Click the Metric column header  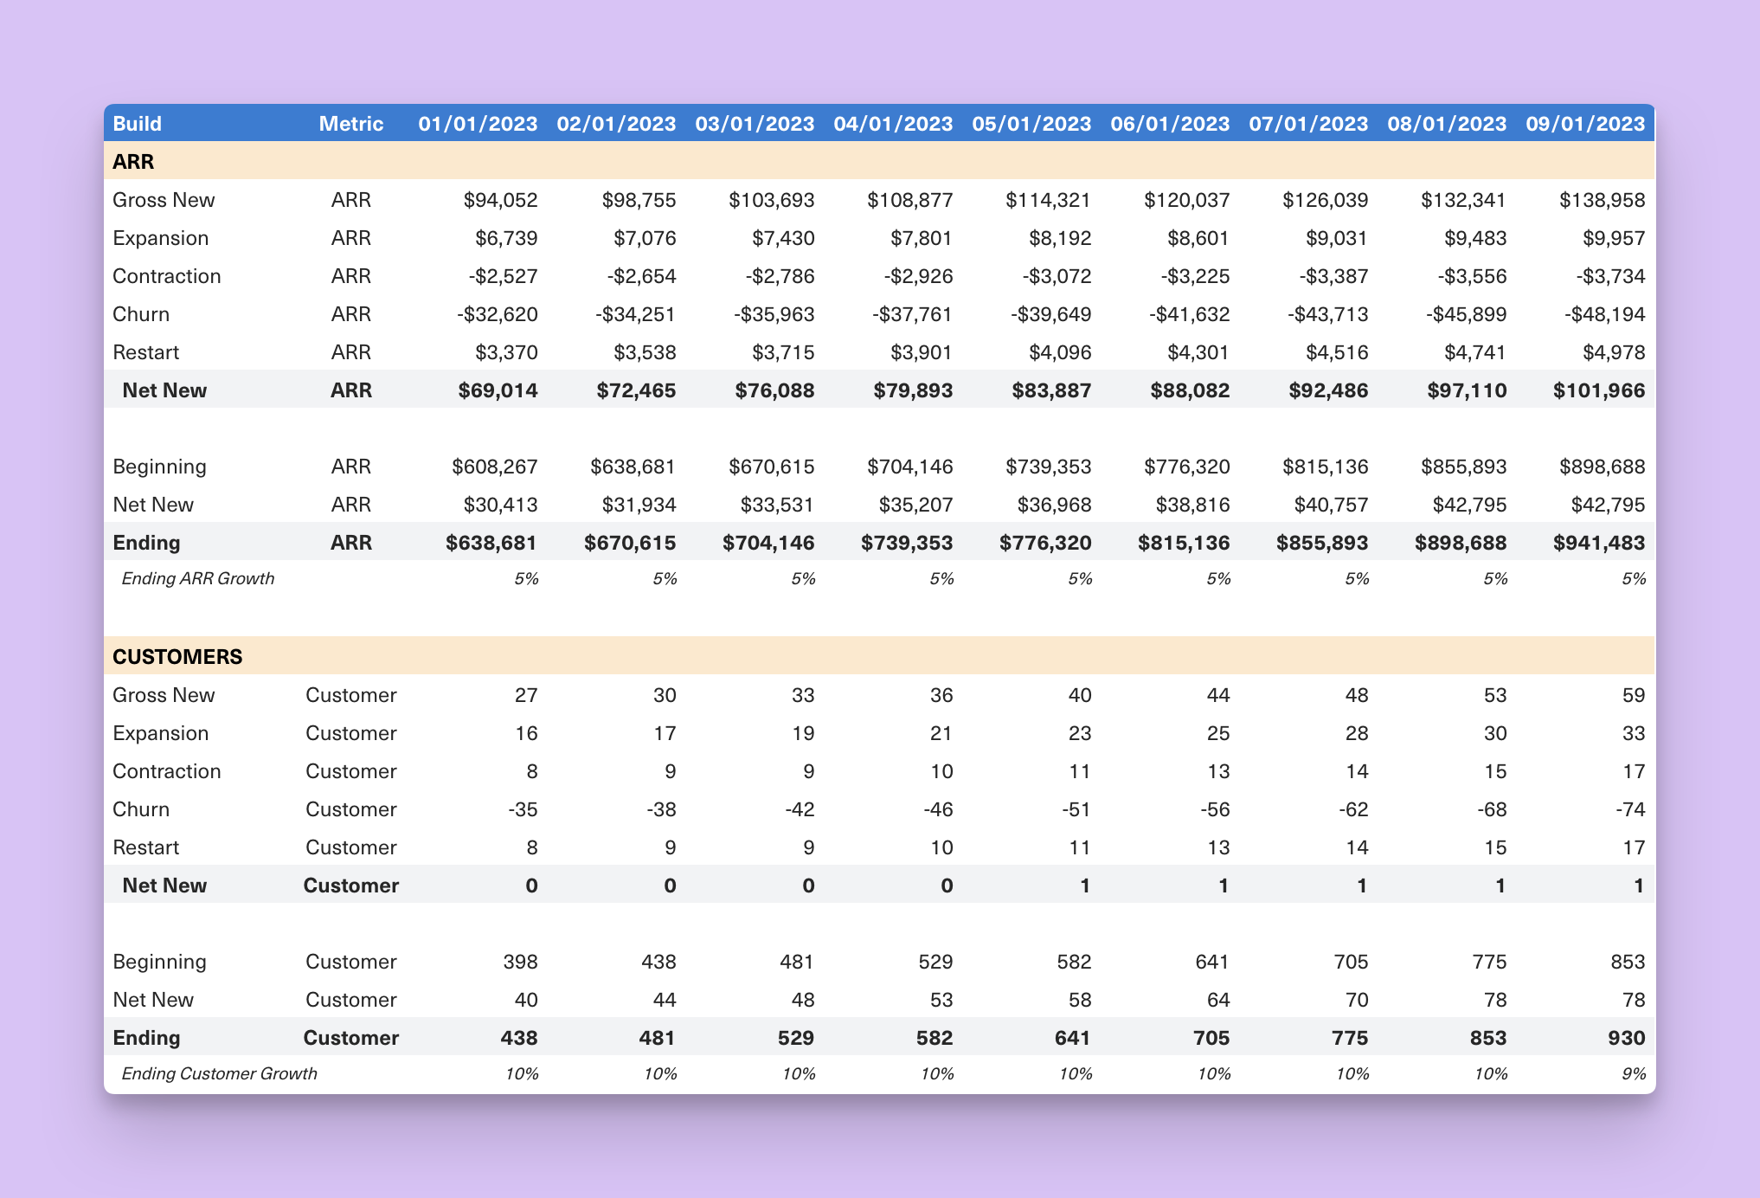(x=350, y=124)
